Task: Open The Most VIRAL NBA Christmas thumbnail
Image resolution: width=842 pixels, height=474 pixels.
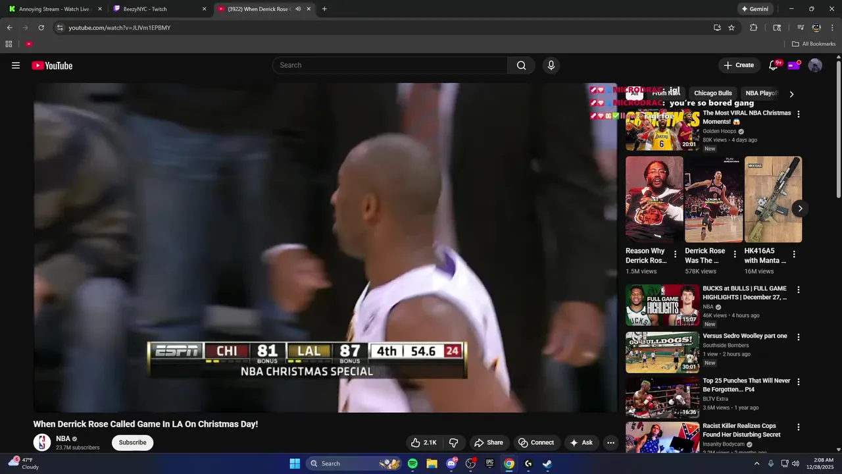Action: (x=662, y=130)
